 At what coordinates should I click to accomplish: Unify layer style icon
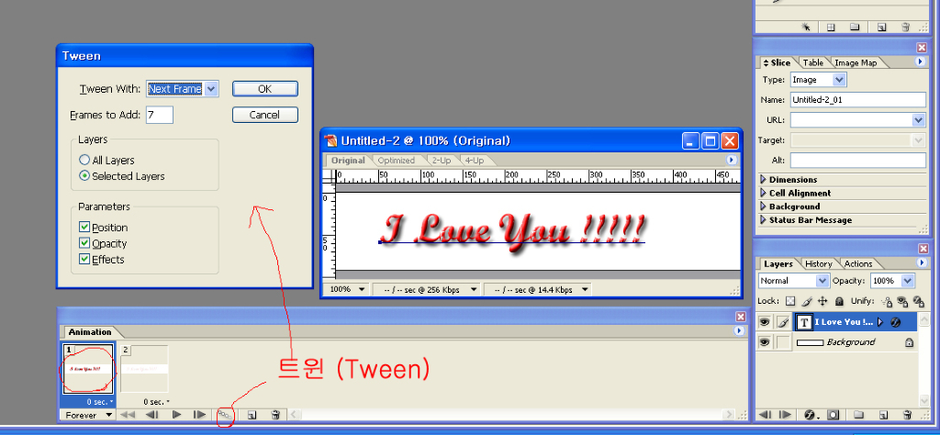coord(918,301)
